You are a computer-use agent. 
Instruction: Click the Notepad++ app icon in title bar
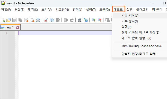(3, 3)
